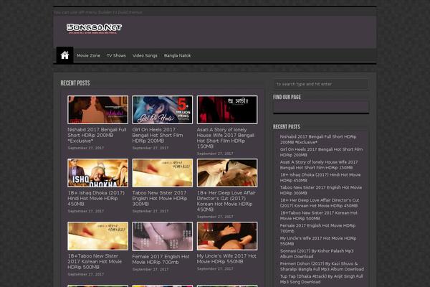Open sidebar link Girl On Heels 2017
This screenshot has height=287, width=430.
321,152
